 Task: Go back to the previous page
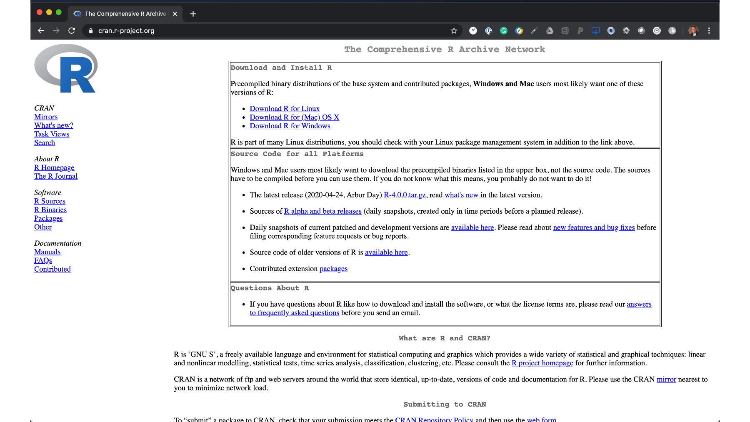[x=41, y=30]
